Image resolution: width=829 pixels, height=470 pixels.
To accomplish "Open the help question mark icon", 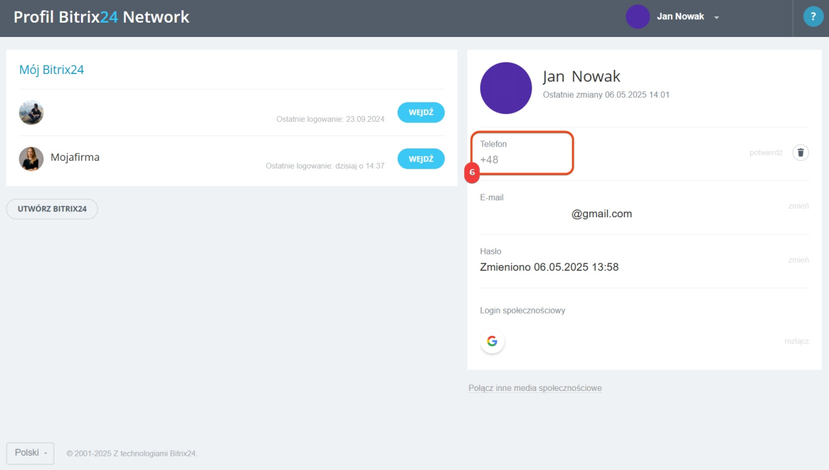I will click(813, 16).
